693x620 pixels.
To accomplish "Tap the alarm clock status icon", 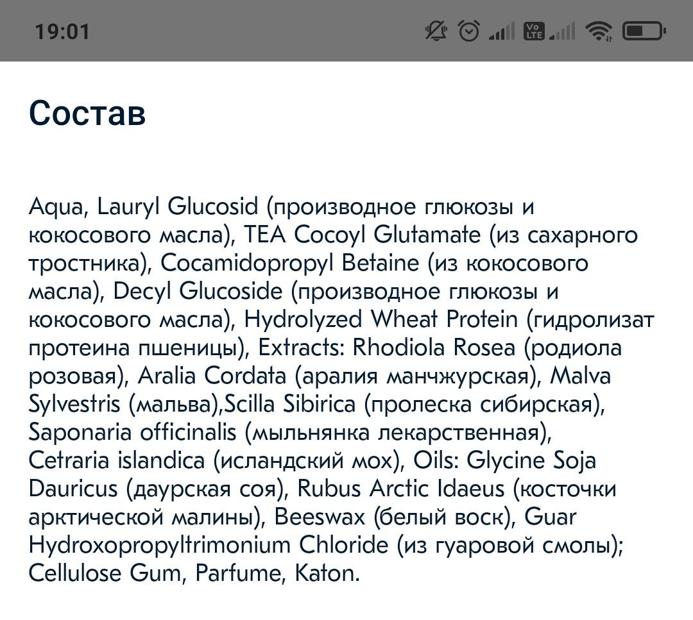I will click(468, 31).
